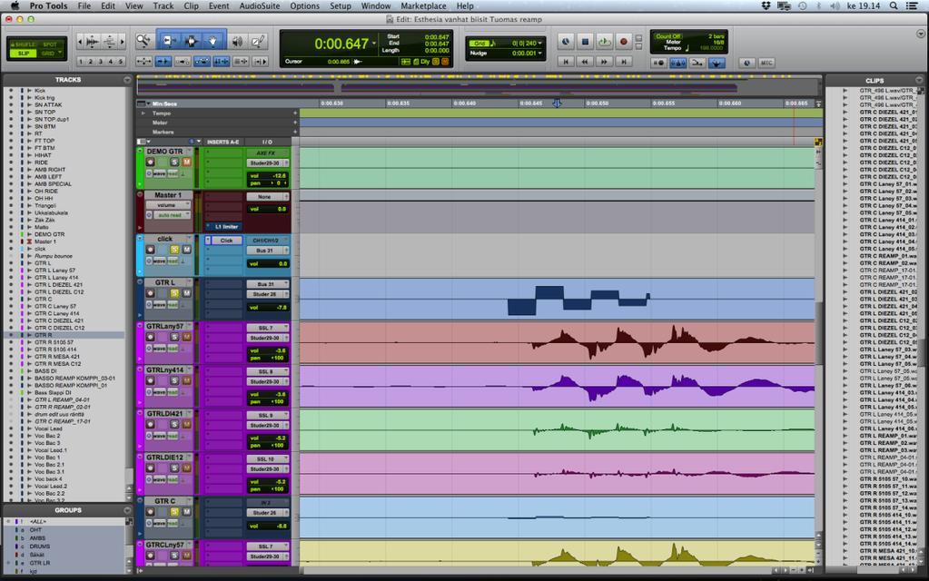This screenshot has width=929, height=581.
Task: Open the Groups list options menu
Action: coord(127,510)
